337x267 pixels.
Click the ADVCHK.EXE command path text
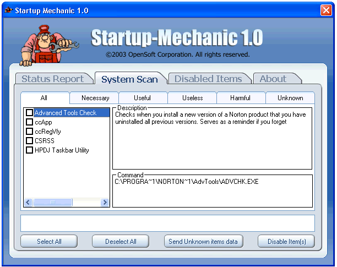187,182
